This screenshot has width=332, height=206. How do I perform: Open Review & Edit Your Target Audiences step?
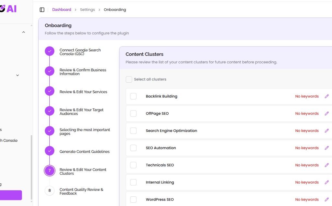click(81, 112)
